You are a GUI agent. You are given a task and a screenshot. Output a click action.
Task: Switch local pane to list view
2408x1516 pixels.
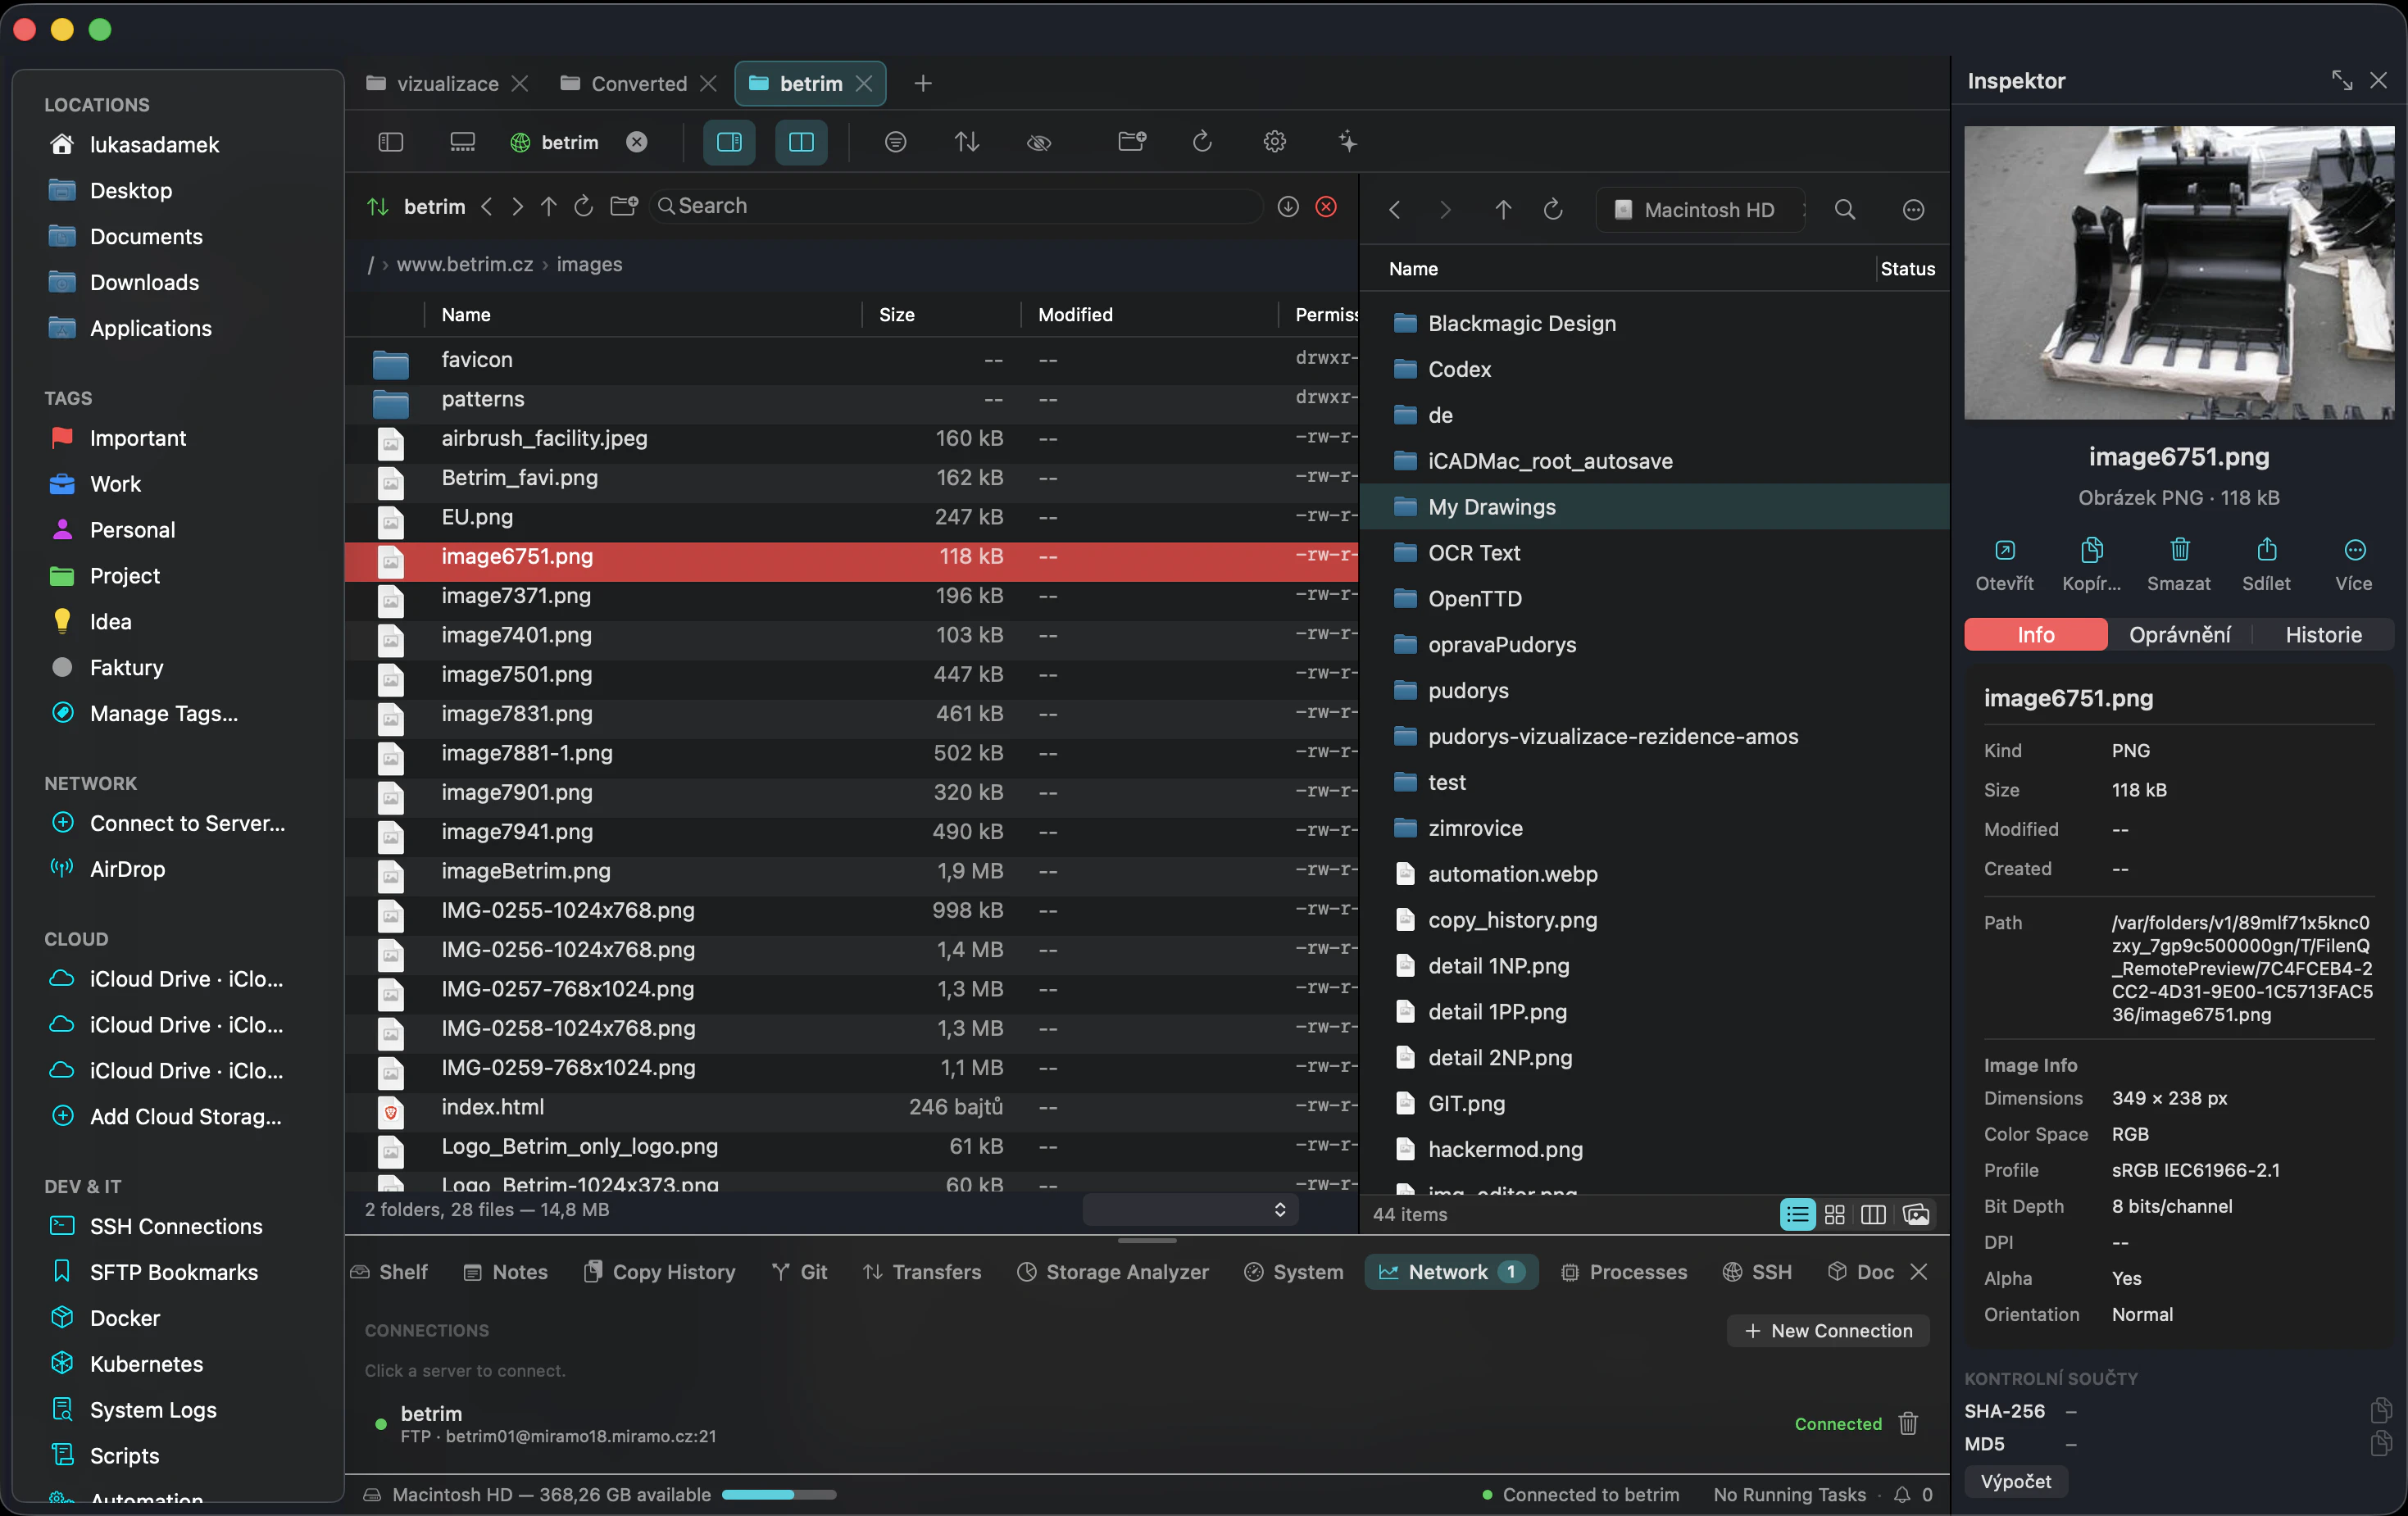[1797, 1214]
